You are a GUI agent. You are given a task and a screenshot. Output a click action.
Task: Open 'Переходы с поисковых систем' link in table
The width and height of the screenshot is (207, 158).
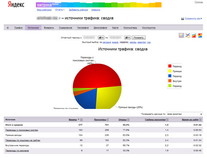coord(22,130)
